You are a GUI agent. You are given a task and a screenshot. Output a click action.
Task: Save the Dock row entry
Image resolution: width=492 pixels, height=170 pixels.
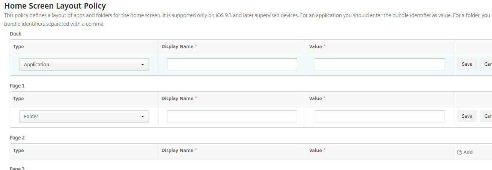pyautogui.click(x=467, y=64)
